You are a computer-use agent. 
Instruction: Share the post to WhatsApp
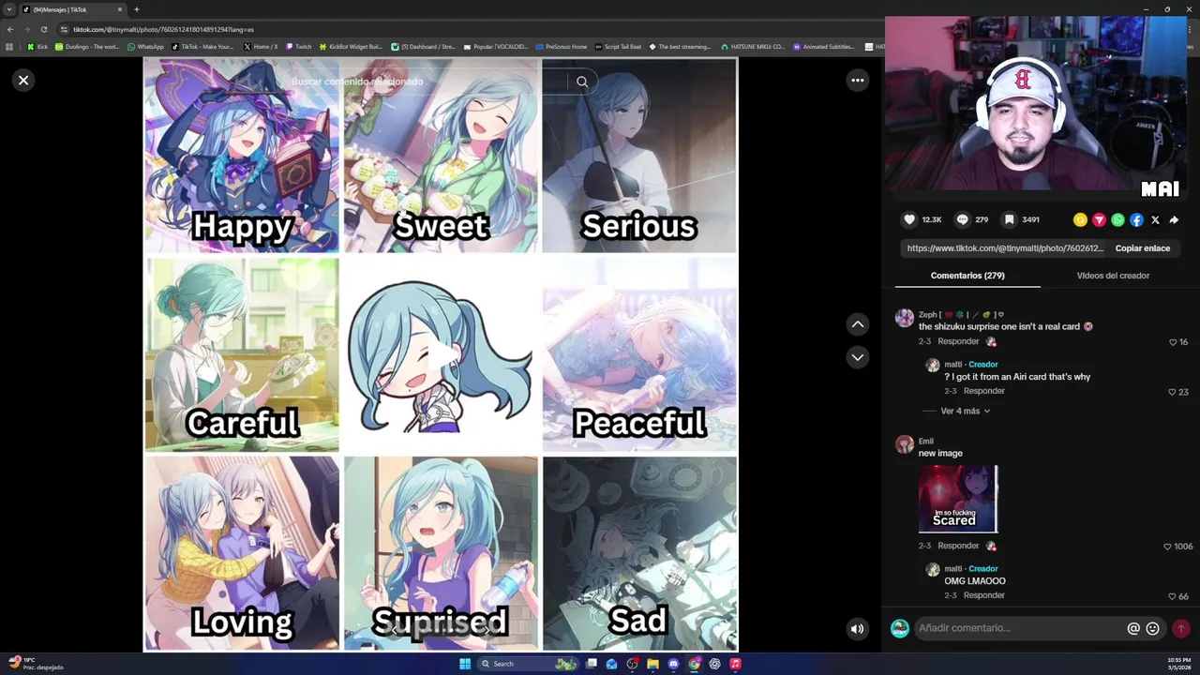tap(1117, 219)
